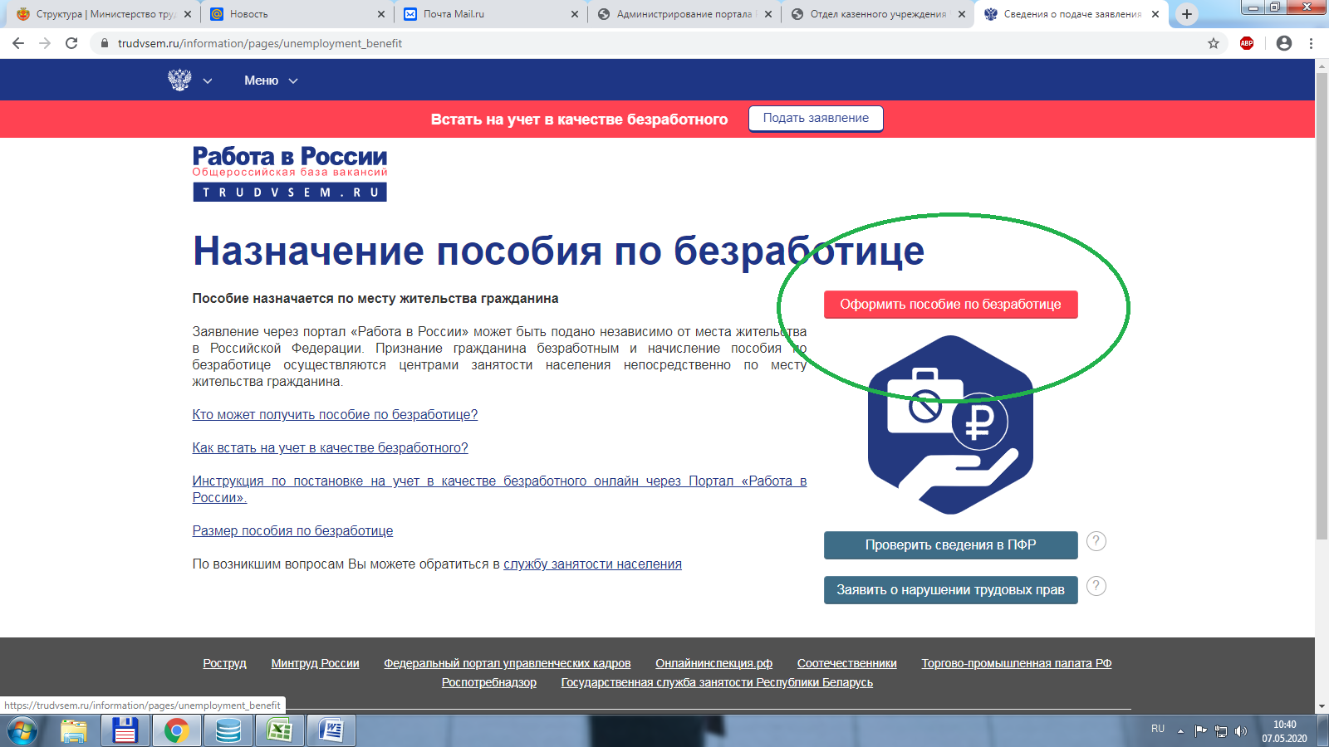Open the Роструд footer link

[x=224, y=663]
